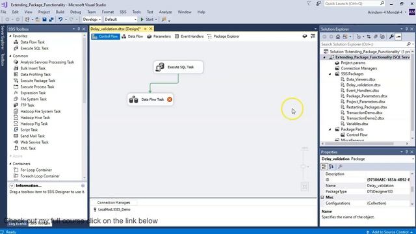Open Delay_validation.dtsx in Solution Explorer
The width and height of the screenshot is (416, 234).
(363, 85)
